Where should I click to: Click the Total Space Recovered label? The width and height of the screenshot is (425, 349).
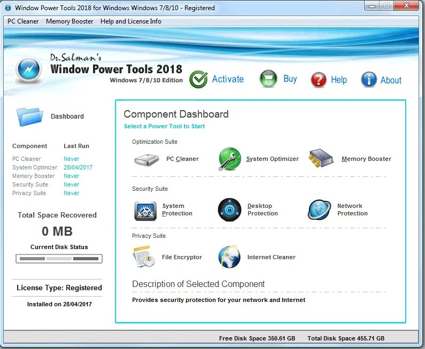click(57, 215)
